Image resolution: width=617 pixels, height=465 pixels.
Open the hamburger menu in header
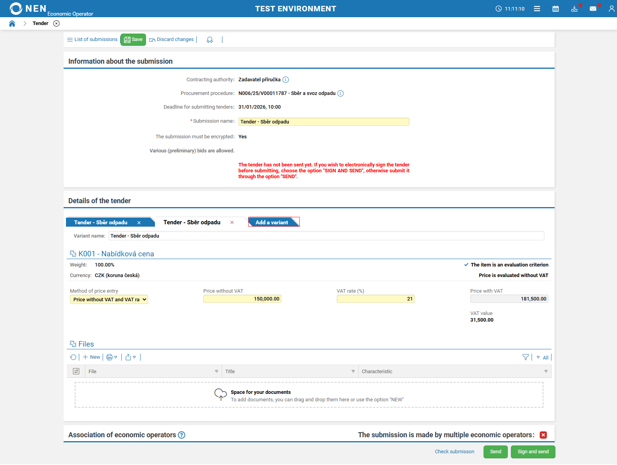click(x=537, y=9)
